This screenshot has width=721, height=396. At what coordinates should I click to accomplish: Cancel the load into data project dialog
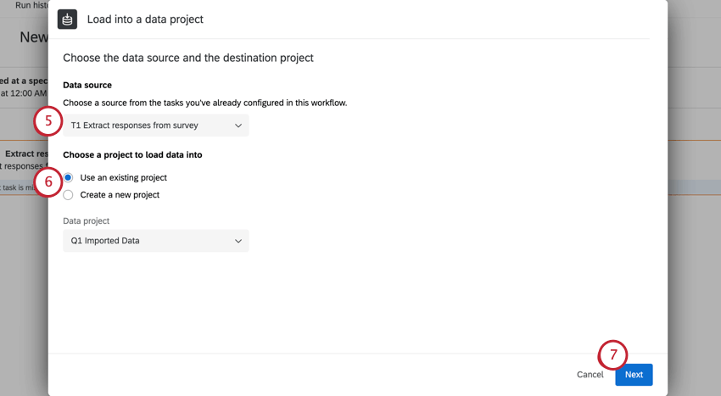pos(590,374)
